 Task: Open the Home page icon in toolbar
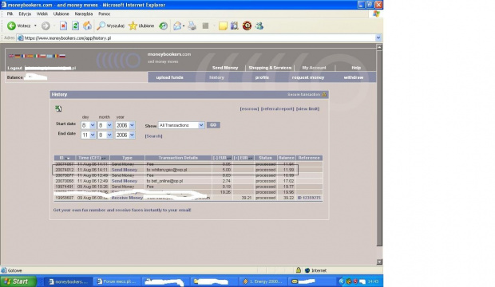(x=88, y=26)
